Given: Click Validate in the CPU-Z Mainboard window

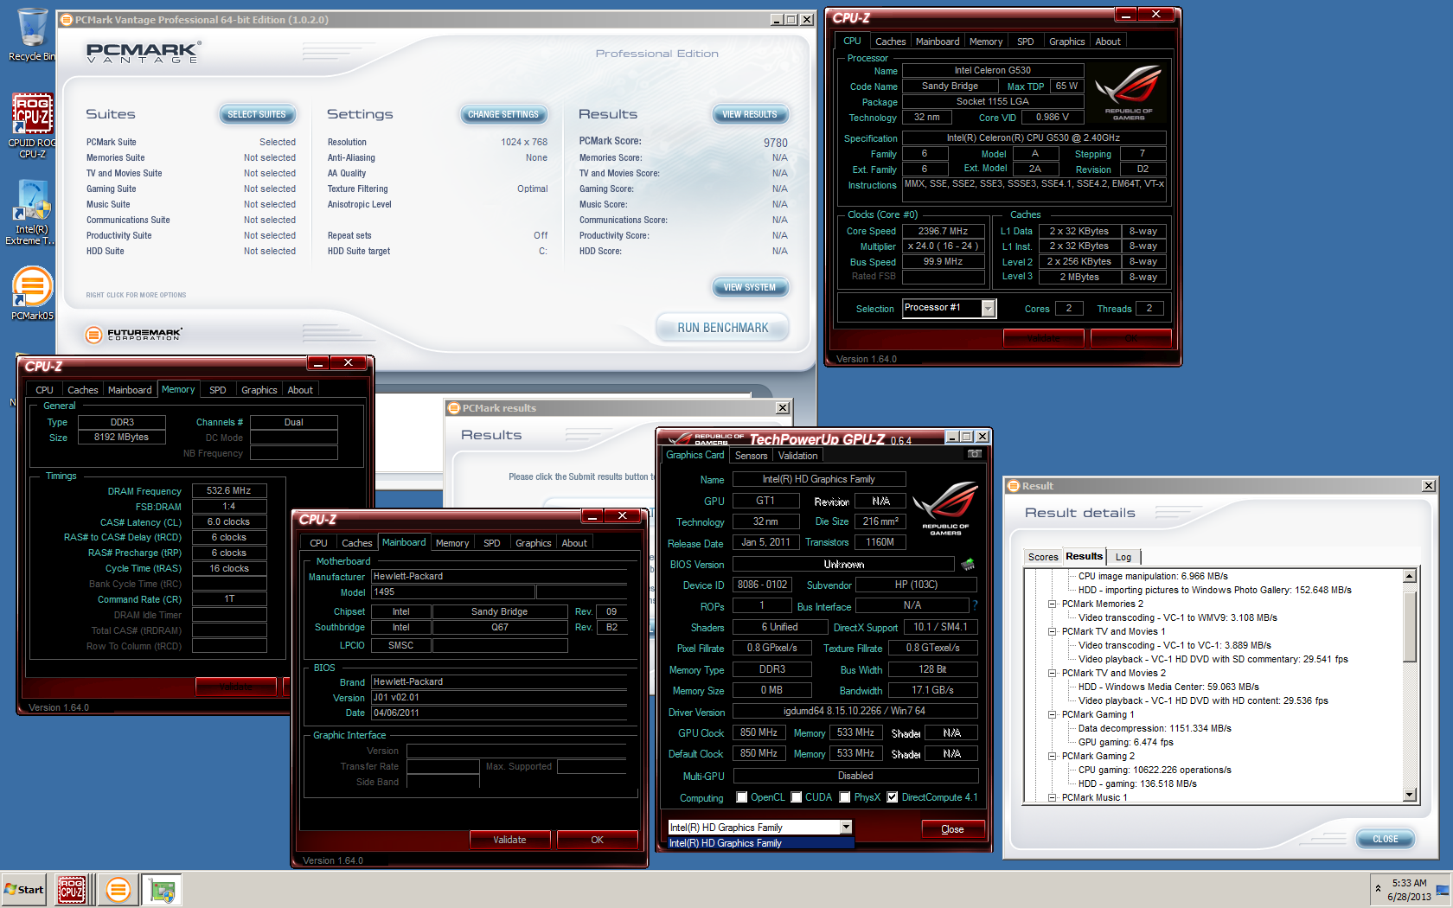Looking at the screenshot, I should (509, 840).
